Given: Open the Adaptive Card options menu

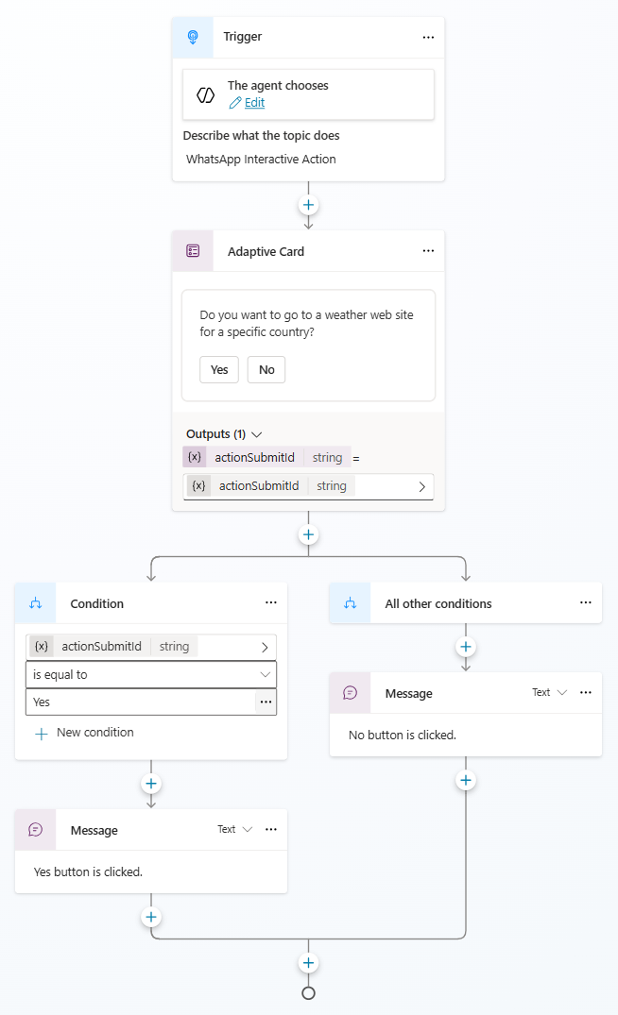Looking at the screenshot, I should 428,250.
